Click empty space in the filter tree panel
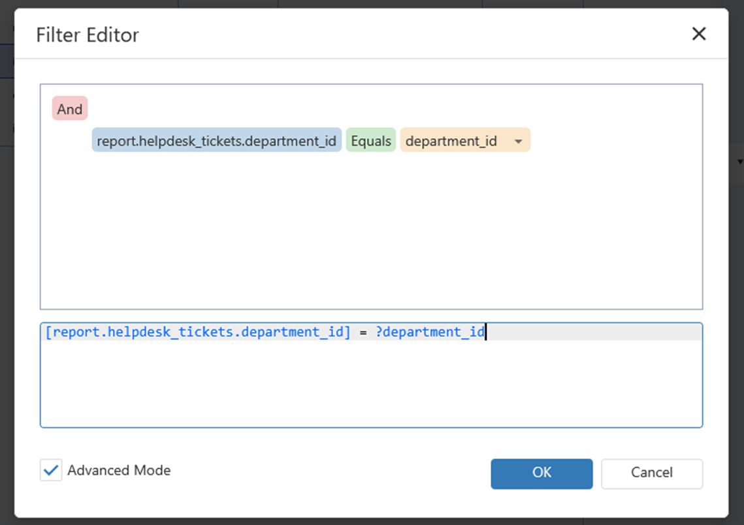The height and width of the screenshot is (525, 744). 371,241
